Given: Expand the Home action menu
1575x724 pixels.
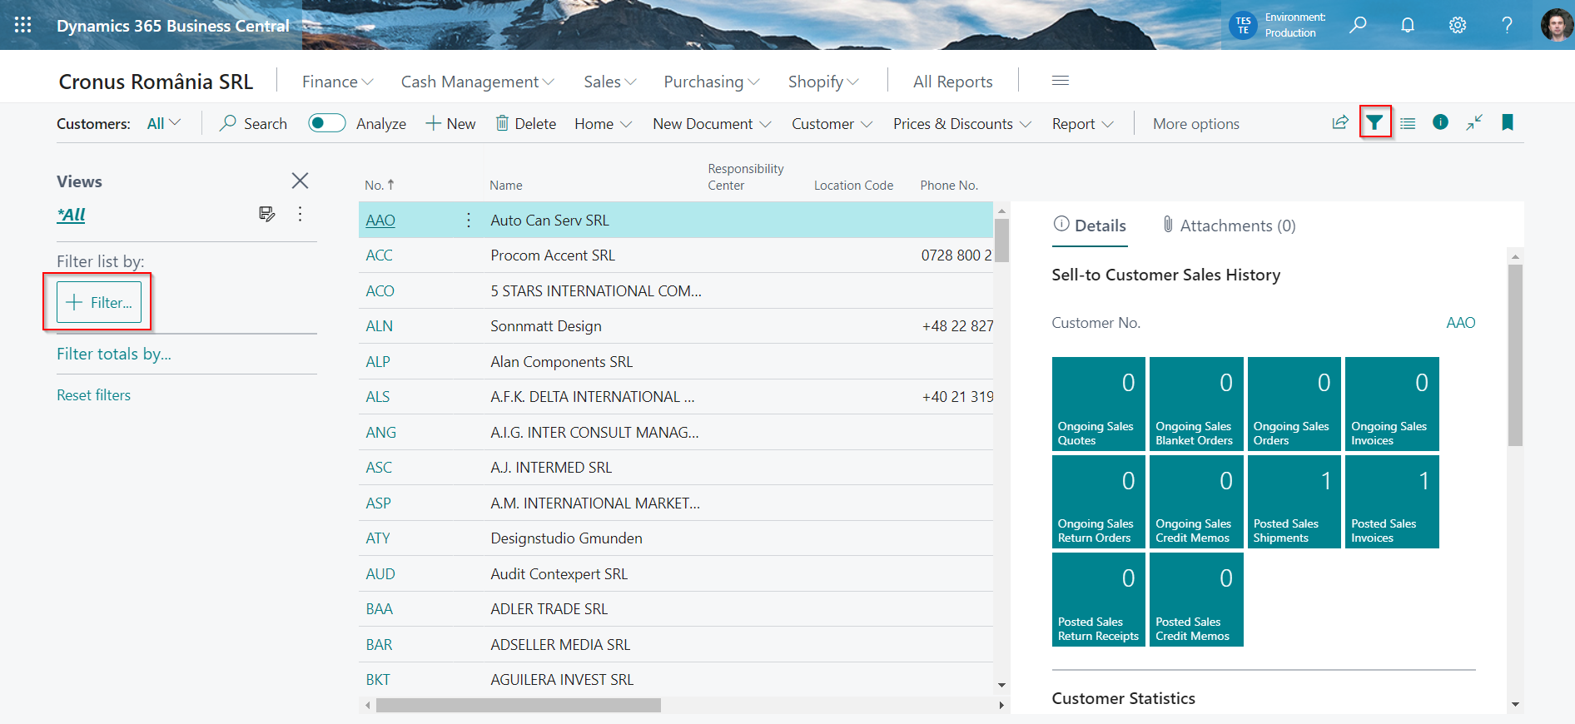Looking at the screenshot, I should 604,123.
